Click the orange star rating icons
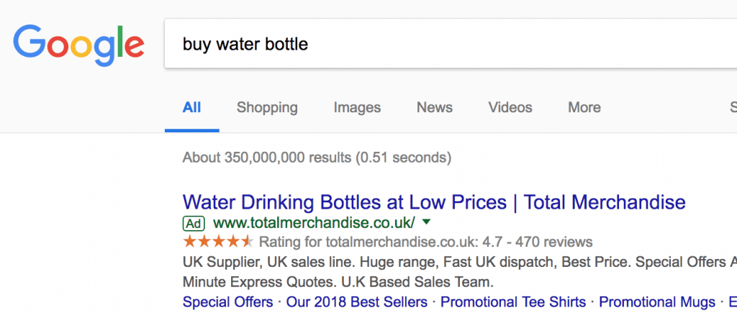Screen dimensions: 737x318 (218, 241)
